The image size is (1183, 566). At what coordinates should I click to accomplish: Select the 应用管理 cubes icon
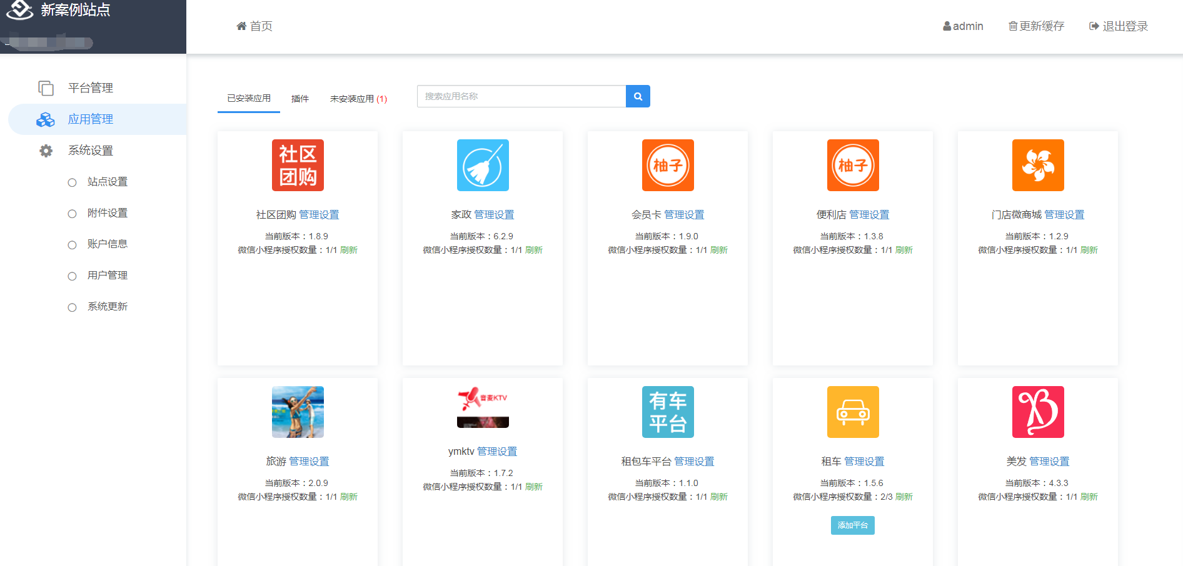click(45, 119)
